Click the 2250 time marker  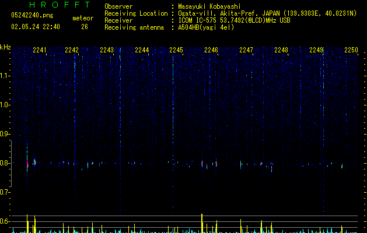(351, 50)
